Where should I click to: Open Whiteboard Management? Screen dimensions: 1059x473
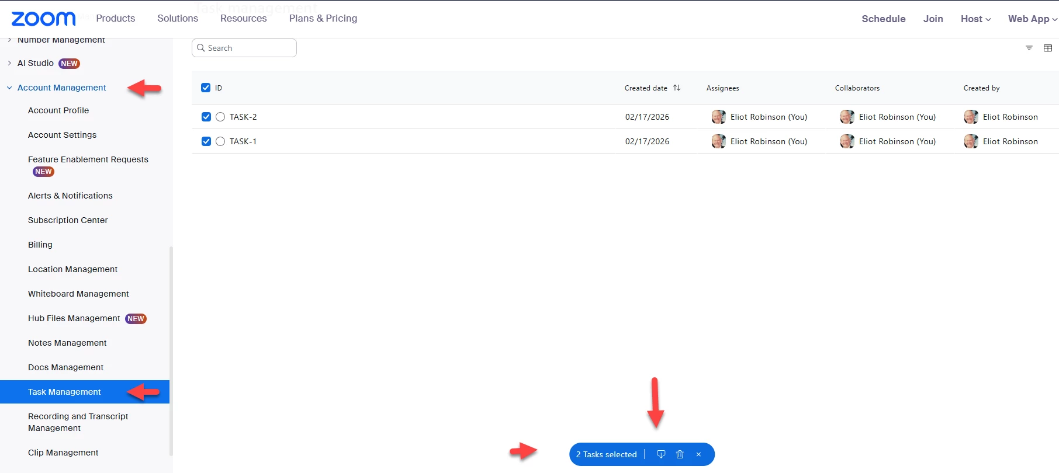pos(78,294)
